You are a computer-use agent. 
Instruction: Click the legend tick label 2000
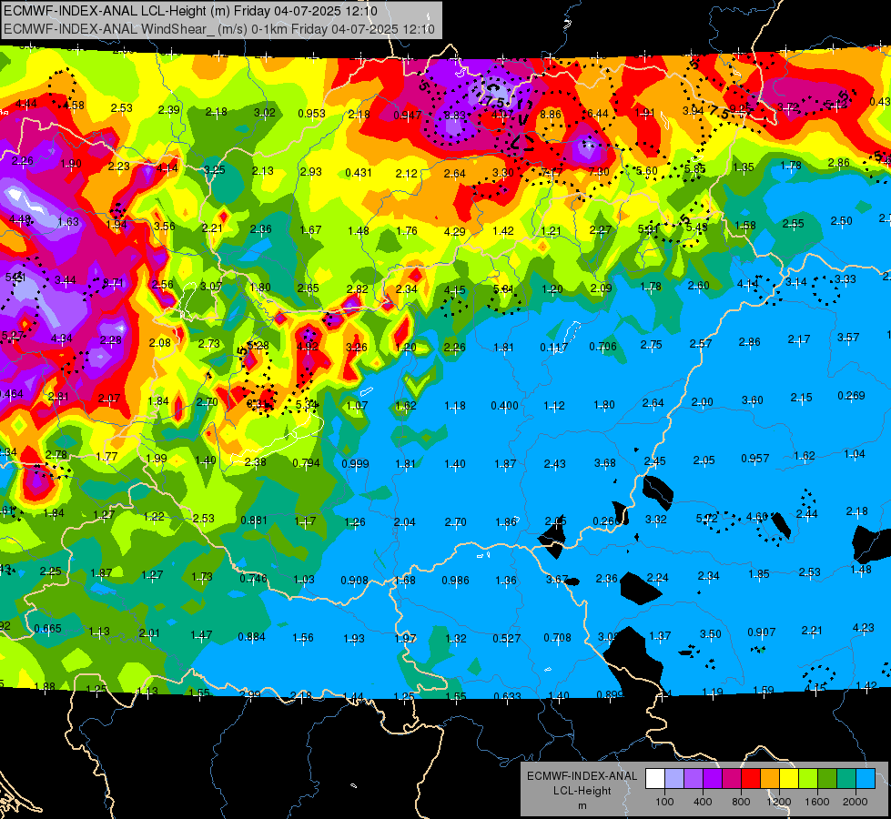[x=856, y=802]
